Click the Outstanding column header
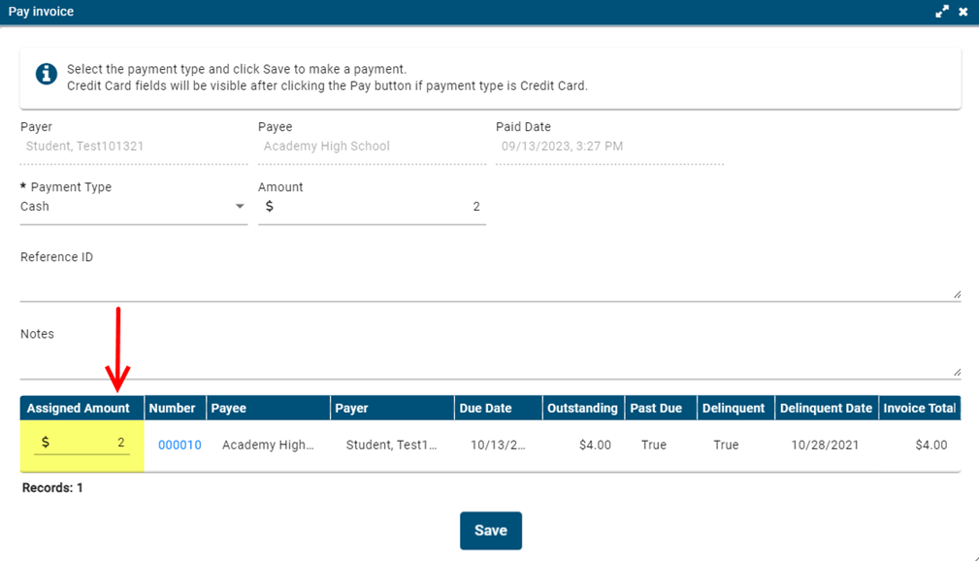979x561 pixels. pyautogui.click(x=582, y=408)
